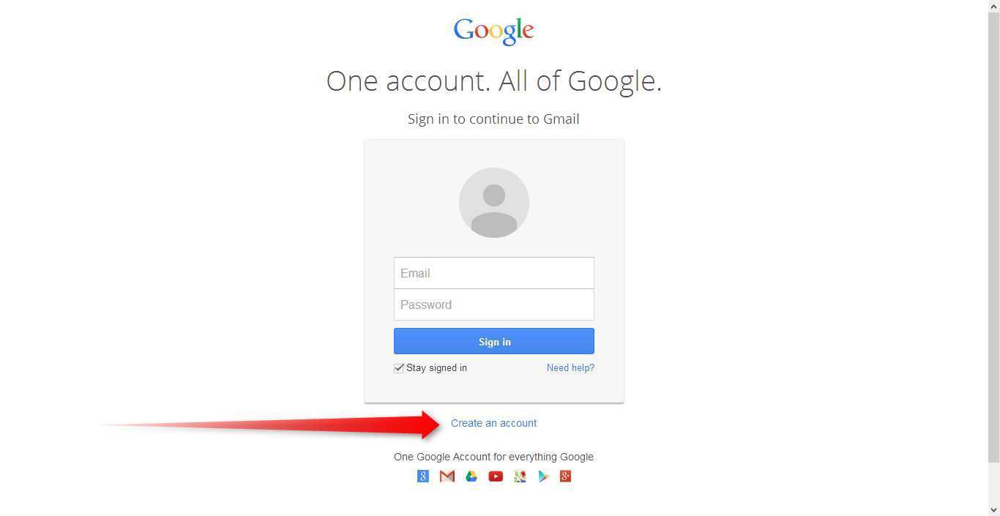Open the Create an account link
Image resolution: width=1000 pixels, height=516 pixels.
(493, 423)
